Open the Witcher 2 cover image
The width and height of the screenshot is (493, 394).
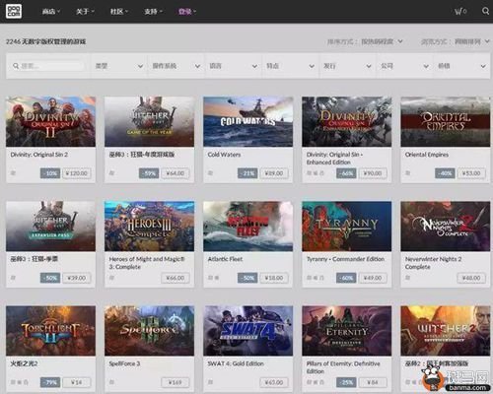click(x=446, y=331)
